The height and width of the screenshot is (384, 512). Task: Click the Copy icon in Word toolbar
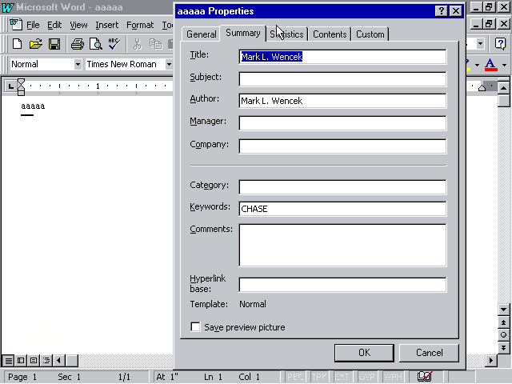click(156, 44)
